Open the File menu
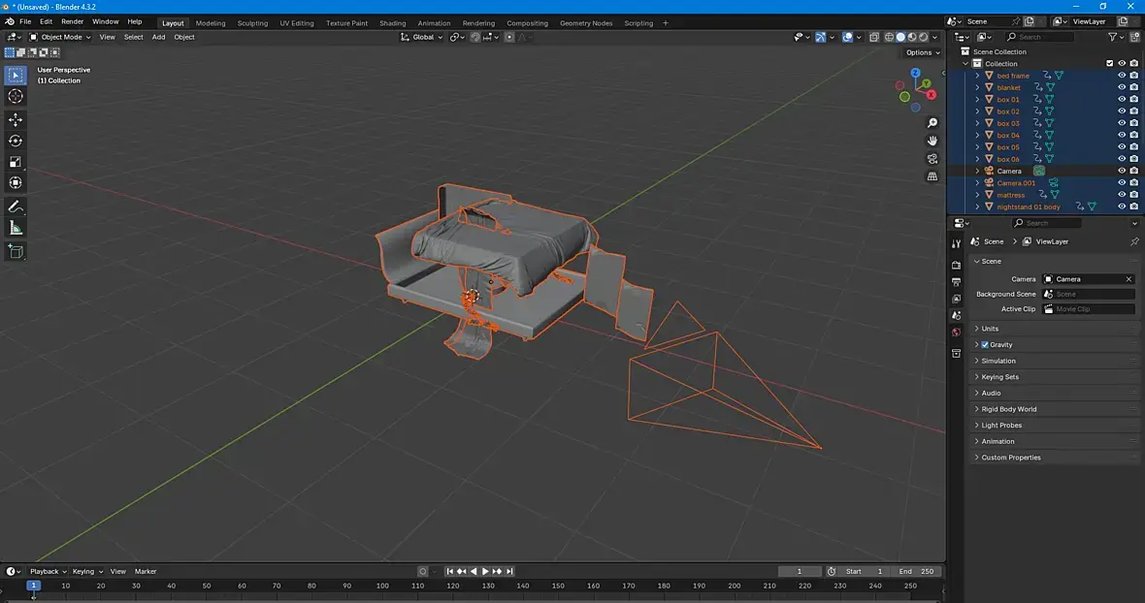 point(25,22)
